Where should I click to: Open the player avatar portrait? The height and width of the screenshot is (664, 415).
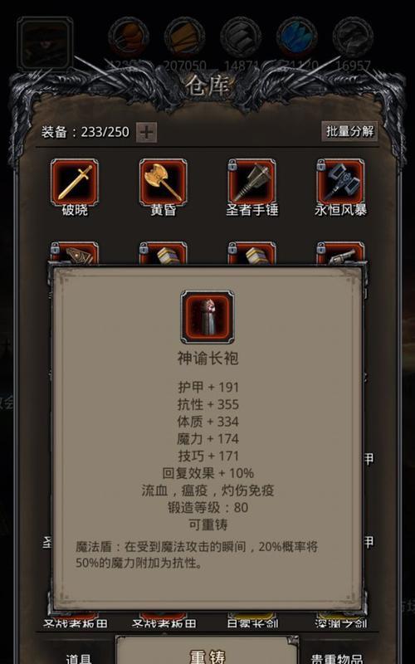pyautogui.click(x=45, y=43)
